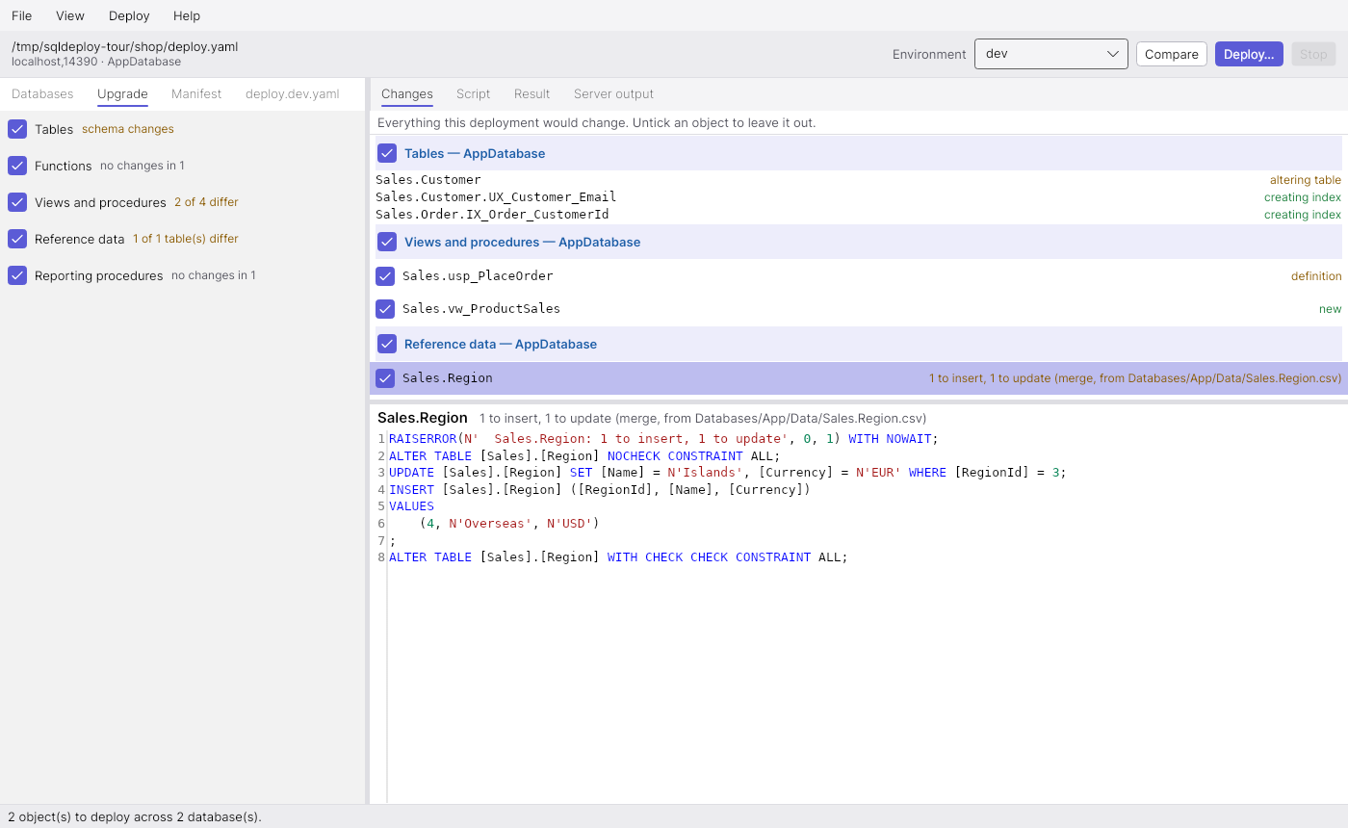Toggle the Functions checkbox

(17, 166)
